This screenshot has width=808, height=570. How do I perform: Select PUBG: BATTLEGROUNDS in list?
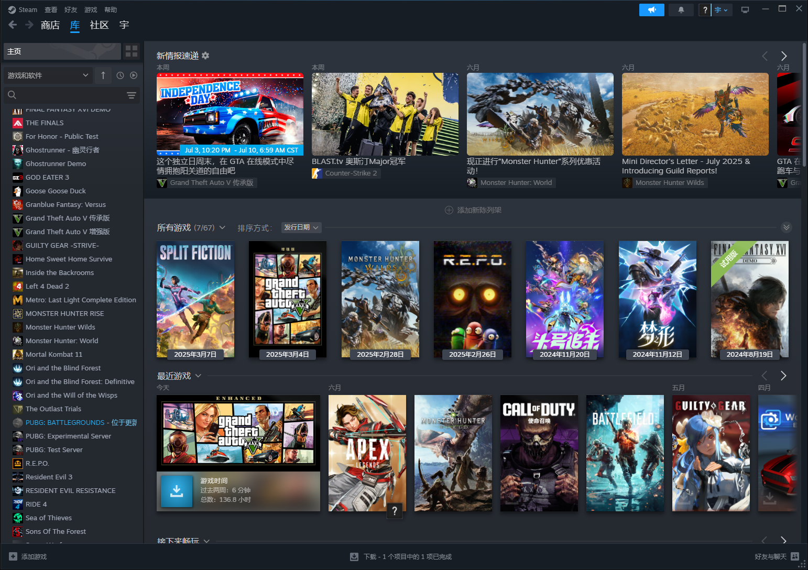point(75,423)
